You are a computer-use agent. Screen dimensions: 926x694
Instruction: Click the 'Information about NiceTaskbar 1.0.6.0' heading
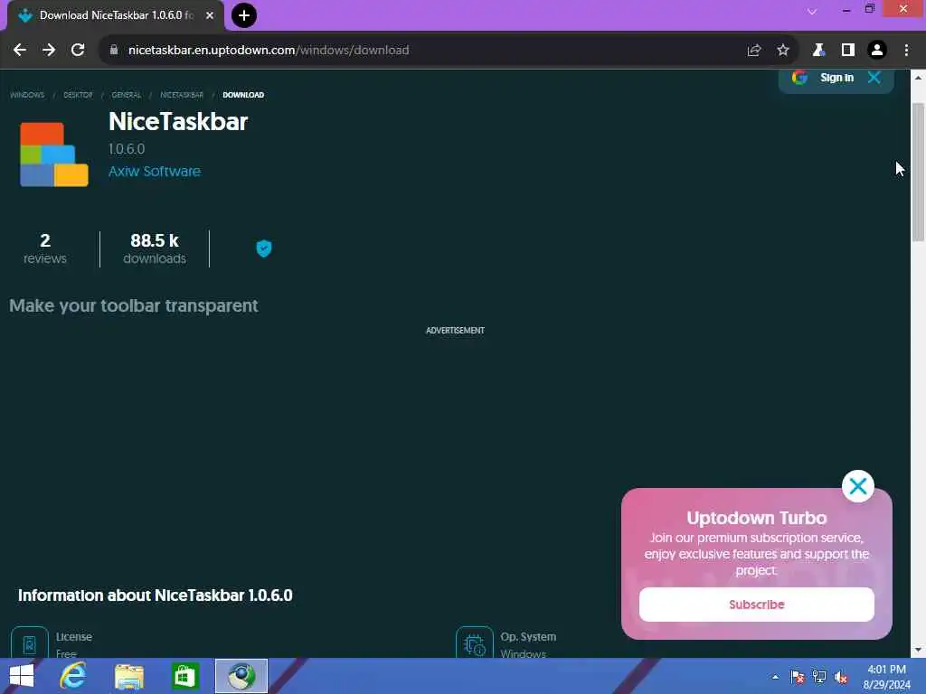[x=156, y=595]
